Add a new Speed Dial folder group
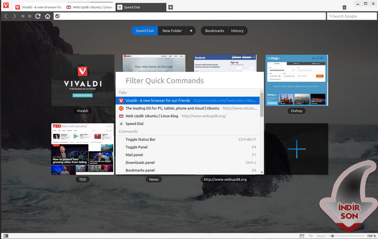The width and height of the screenshot is (378, 239). (x=191, y=31)
